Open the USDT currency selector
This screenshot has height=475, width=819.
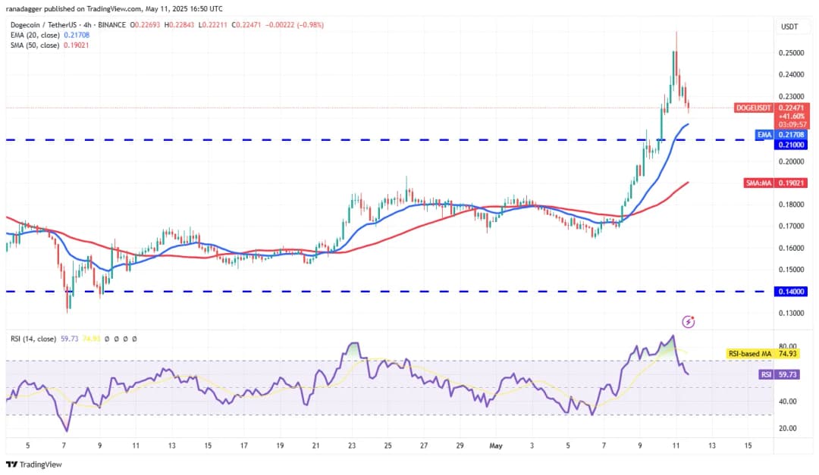click(789, 27)
